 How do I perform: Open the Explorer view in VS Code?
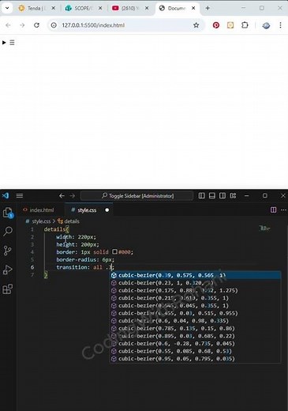(7, 213)
